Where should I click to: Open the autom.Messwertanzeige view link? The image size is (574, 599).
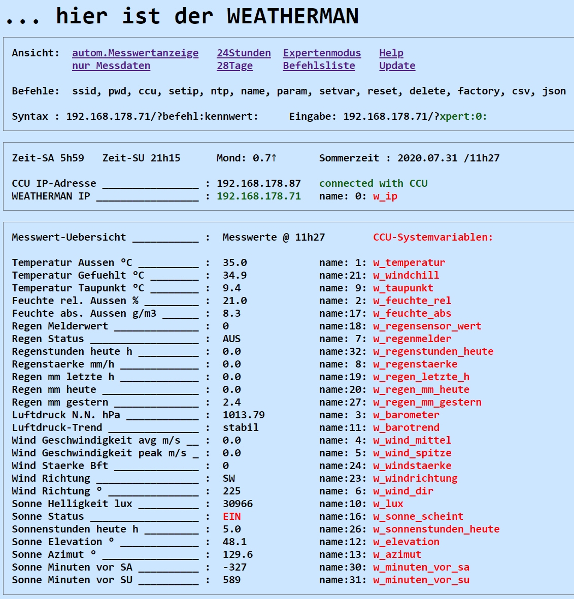coord(135,53)
